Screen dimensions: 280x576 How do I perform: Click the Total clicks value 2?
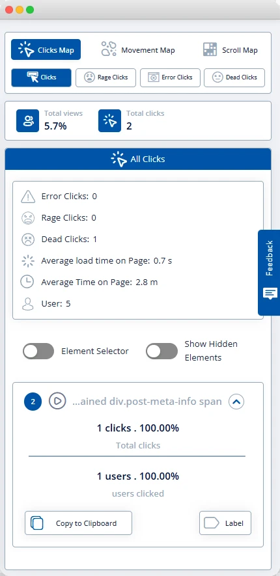[x=129, y=126]
